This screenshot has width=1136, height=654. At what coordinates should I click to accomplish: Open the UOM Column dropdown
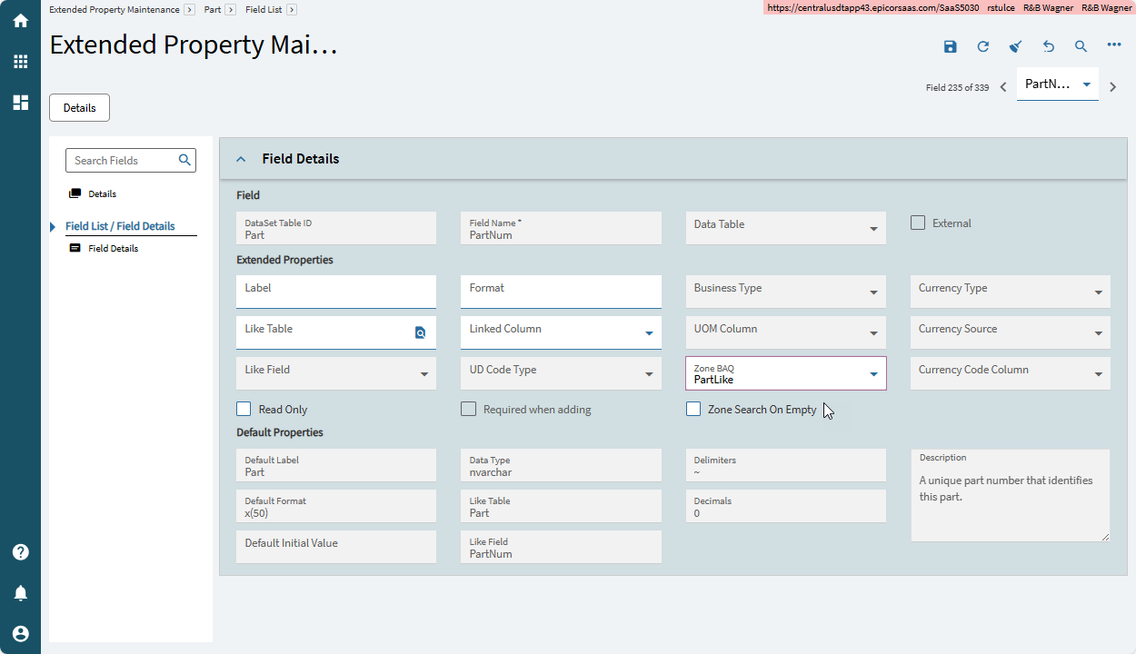(x=873, y=333)
